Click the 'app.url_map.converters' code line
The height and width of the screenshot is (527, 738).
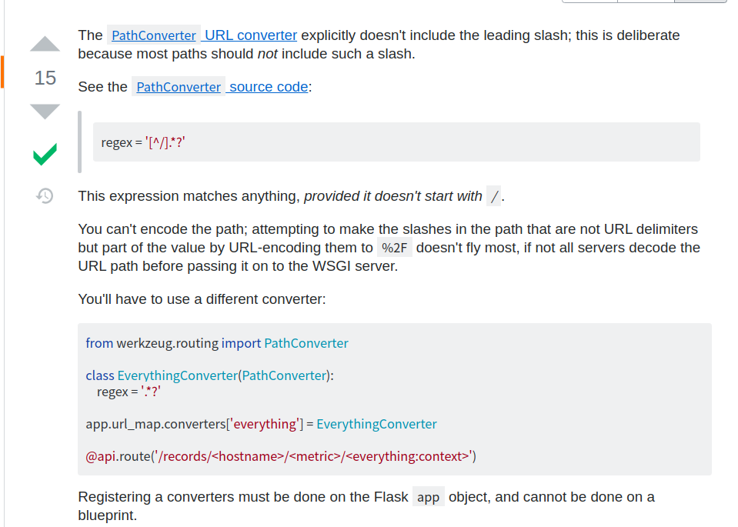[x=261, y=424]
